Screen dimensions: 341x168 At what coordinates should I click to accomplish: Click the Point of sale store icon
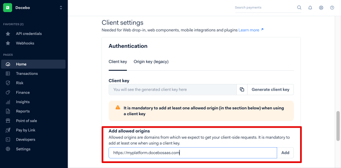tap(8, 121)
